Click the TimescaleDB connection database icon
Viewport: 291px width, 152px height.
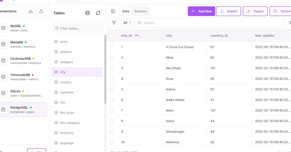tap(3, 77)
